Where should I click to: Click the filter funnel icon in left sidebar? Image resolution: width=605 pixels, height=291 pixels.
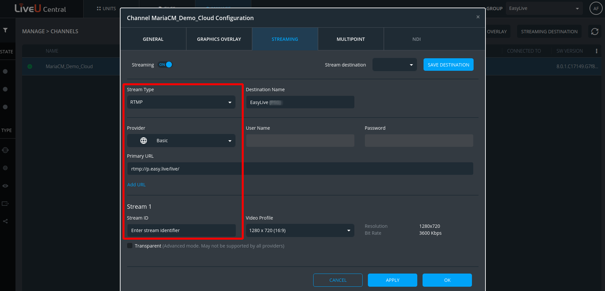(5, 30)
